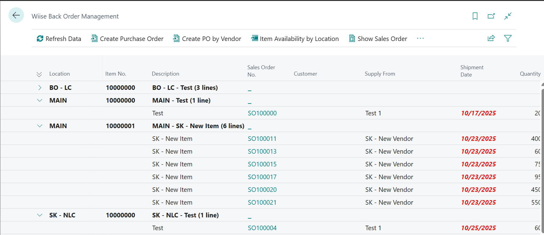Collapse the MAIN 10000001 group
The width and height of the screenshot is (544, 235).
pos(39,126)
